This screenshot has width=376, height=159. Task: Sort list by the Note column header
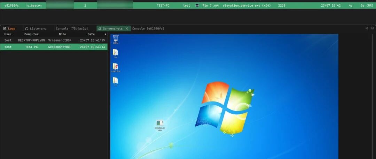(62, 34)
